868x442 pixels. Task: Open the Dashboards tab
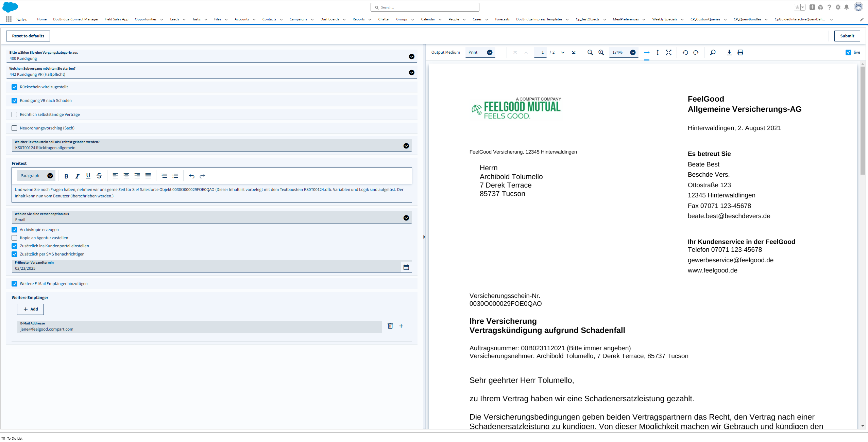pos(330,19)
